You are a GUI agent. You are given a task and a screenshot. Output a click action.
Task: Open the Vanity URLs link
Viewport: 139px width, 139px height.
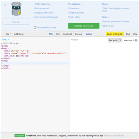74,17
